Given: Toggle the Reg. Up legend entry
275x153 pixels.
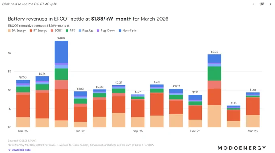Looking at the screenshot, I should (x=86, y=31).
